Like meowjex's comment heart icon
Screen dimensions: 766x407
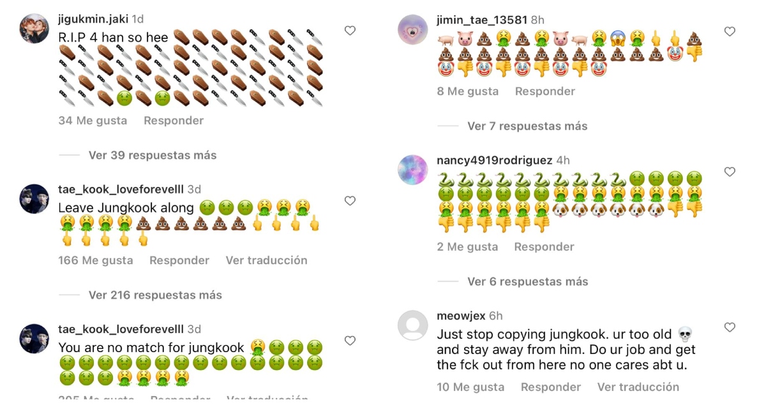[x=730, y=327]
